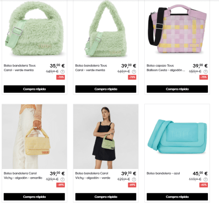Open model in black dress photo
This screenshot has height=203, width=219.
pyautogui.click(x=106, y=136)
